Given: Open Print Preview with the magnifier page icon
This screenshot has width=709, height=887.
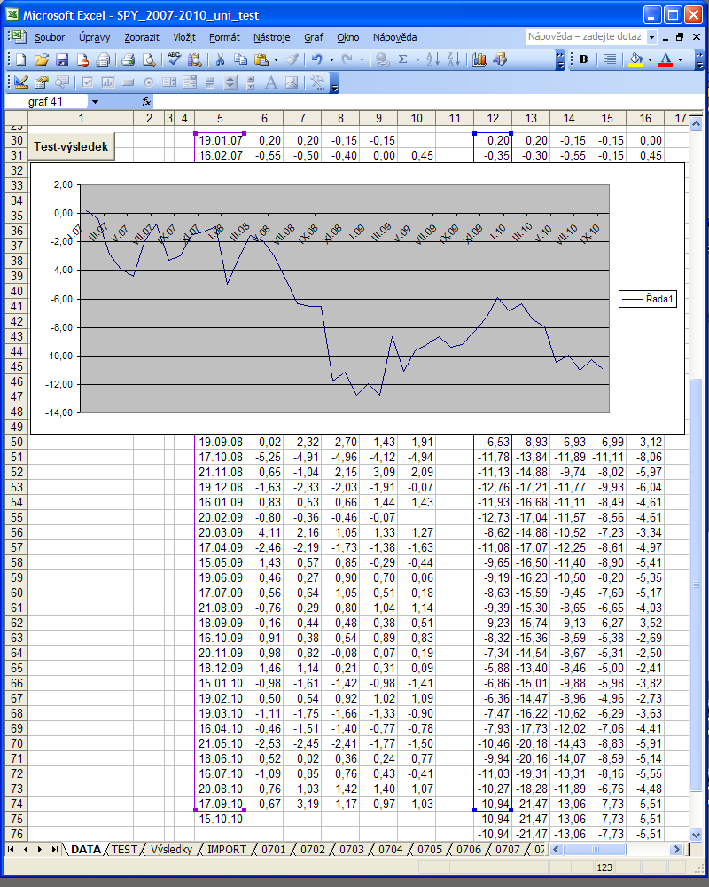Looking at the screenshot, I should pyautogui.click(x=148, y=59).
